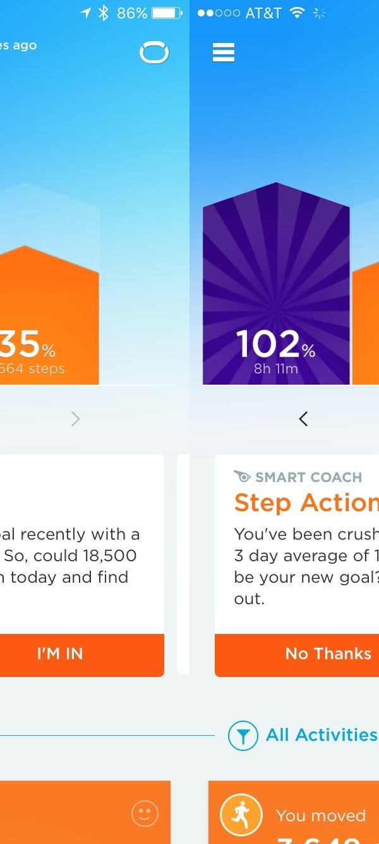Screen dimensions: 379x844
Task: Tap the UP band sync icon
Action: click(154, 53)
